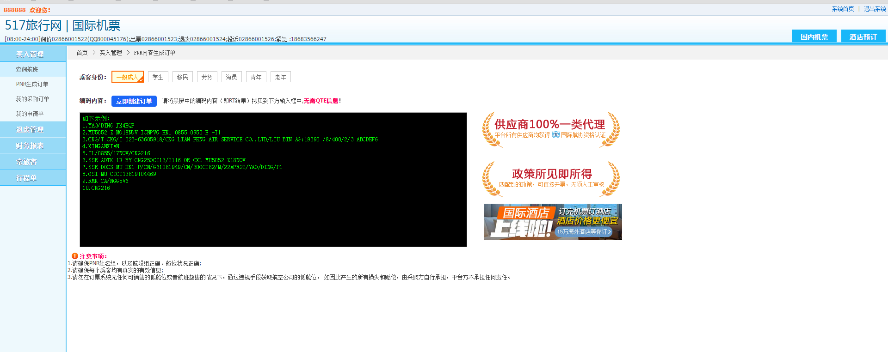Go to 系统首页 link

(843, 9)
